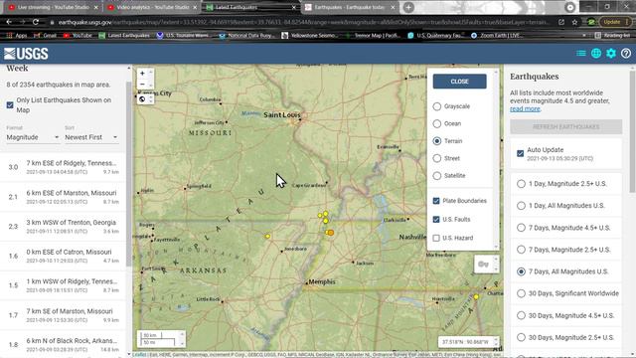Click the yellow earthquake marker near Black Rock Arkansas
The height and width of the screenshot is (358, 636).
[267, 237]
